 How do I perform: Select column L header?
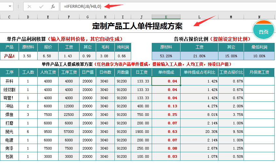pos(199,17)
